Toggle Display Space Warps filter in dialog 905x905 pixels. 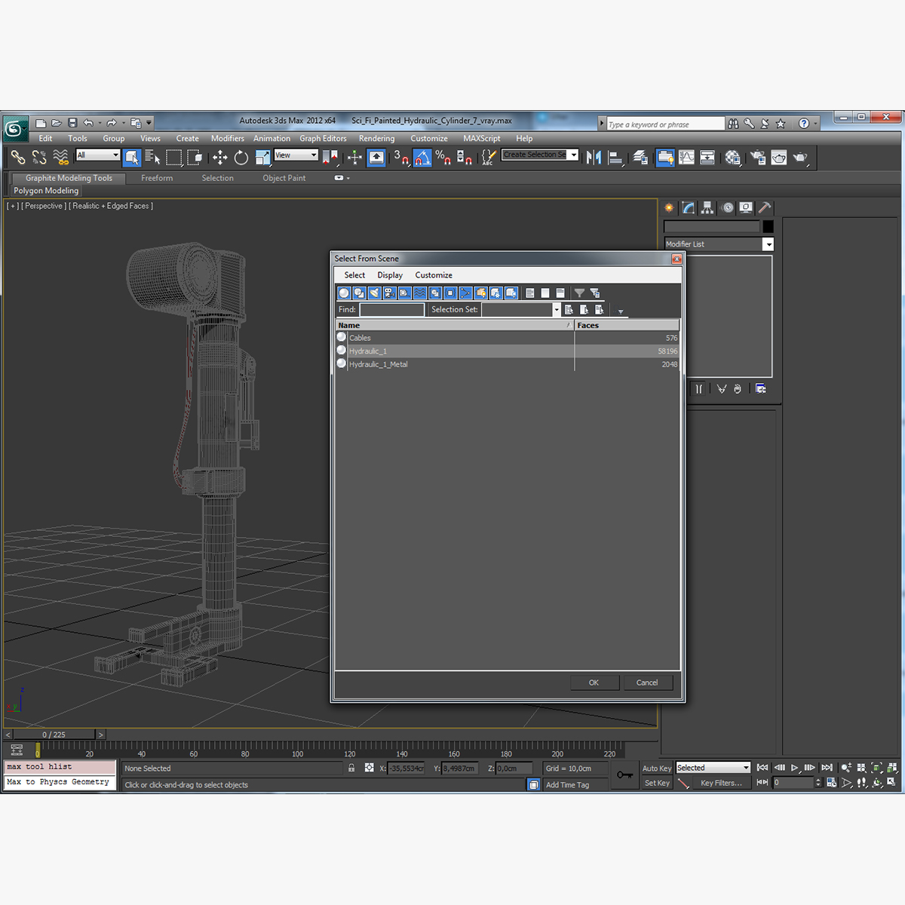[420, 293]
